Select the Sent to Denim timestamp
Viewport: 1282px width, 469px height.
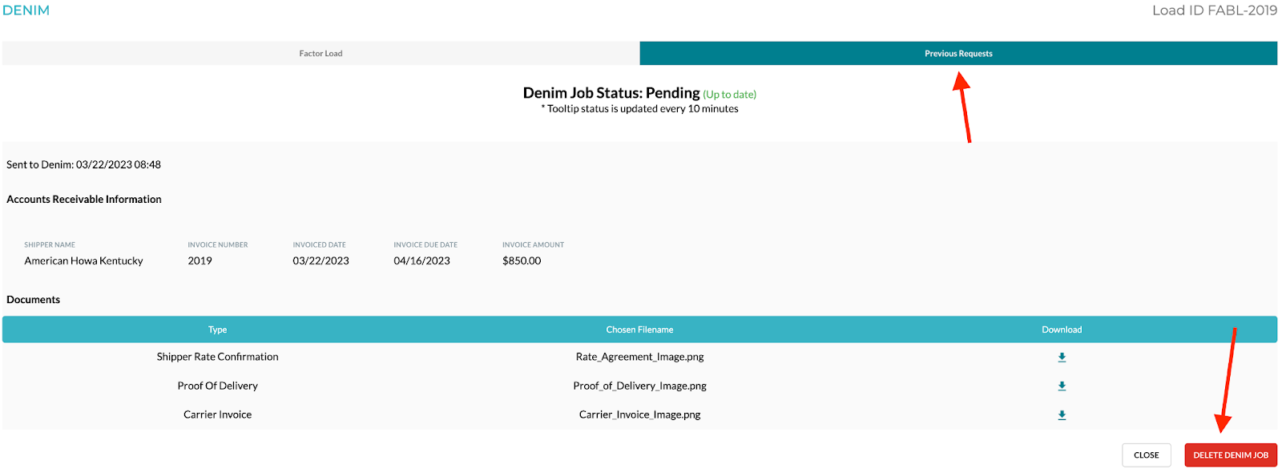tap(84, 164)
